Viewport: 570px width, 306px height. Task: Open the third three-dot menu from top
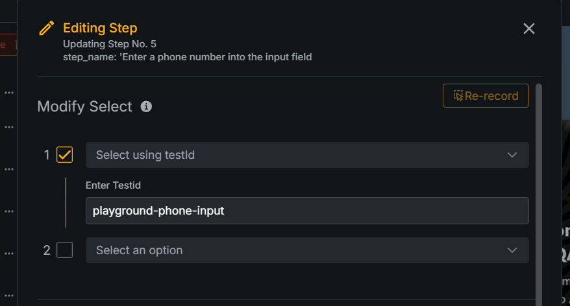[9, 169]
